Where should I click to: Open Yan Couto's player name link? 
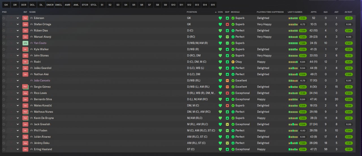[40, 43]
